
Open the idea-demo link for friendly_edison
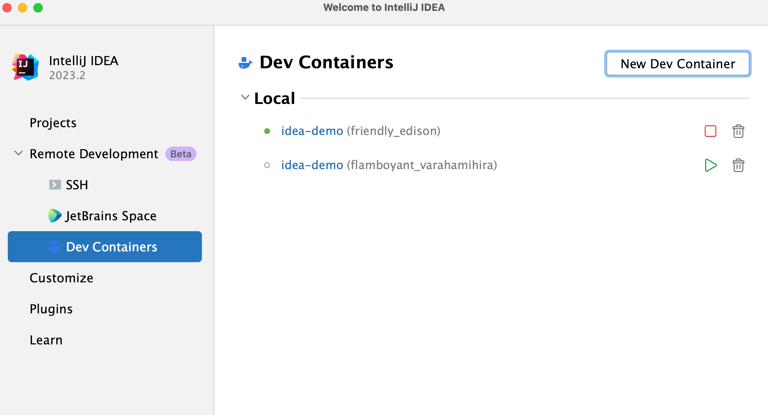312,131
